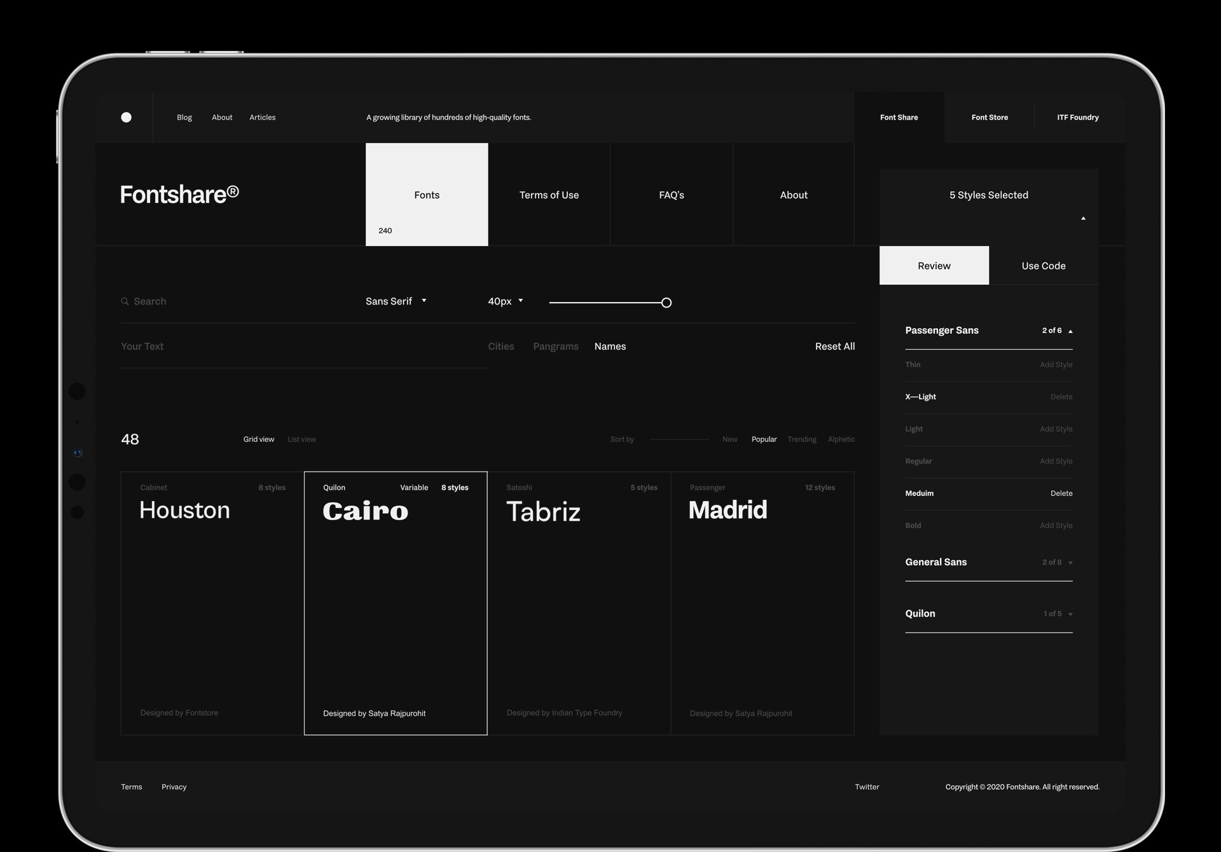
Task: Switch to the Use Code tab
Action: pyautogui.click(x=1043, y=266)
